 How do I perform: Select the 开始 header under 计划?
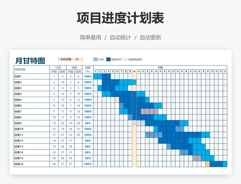[x=54, y=71]
